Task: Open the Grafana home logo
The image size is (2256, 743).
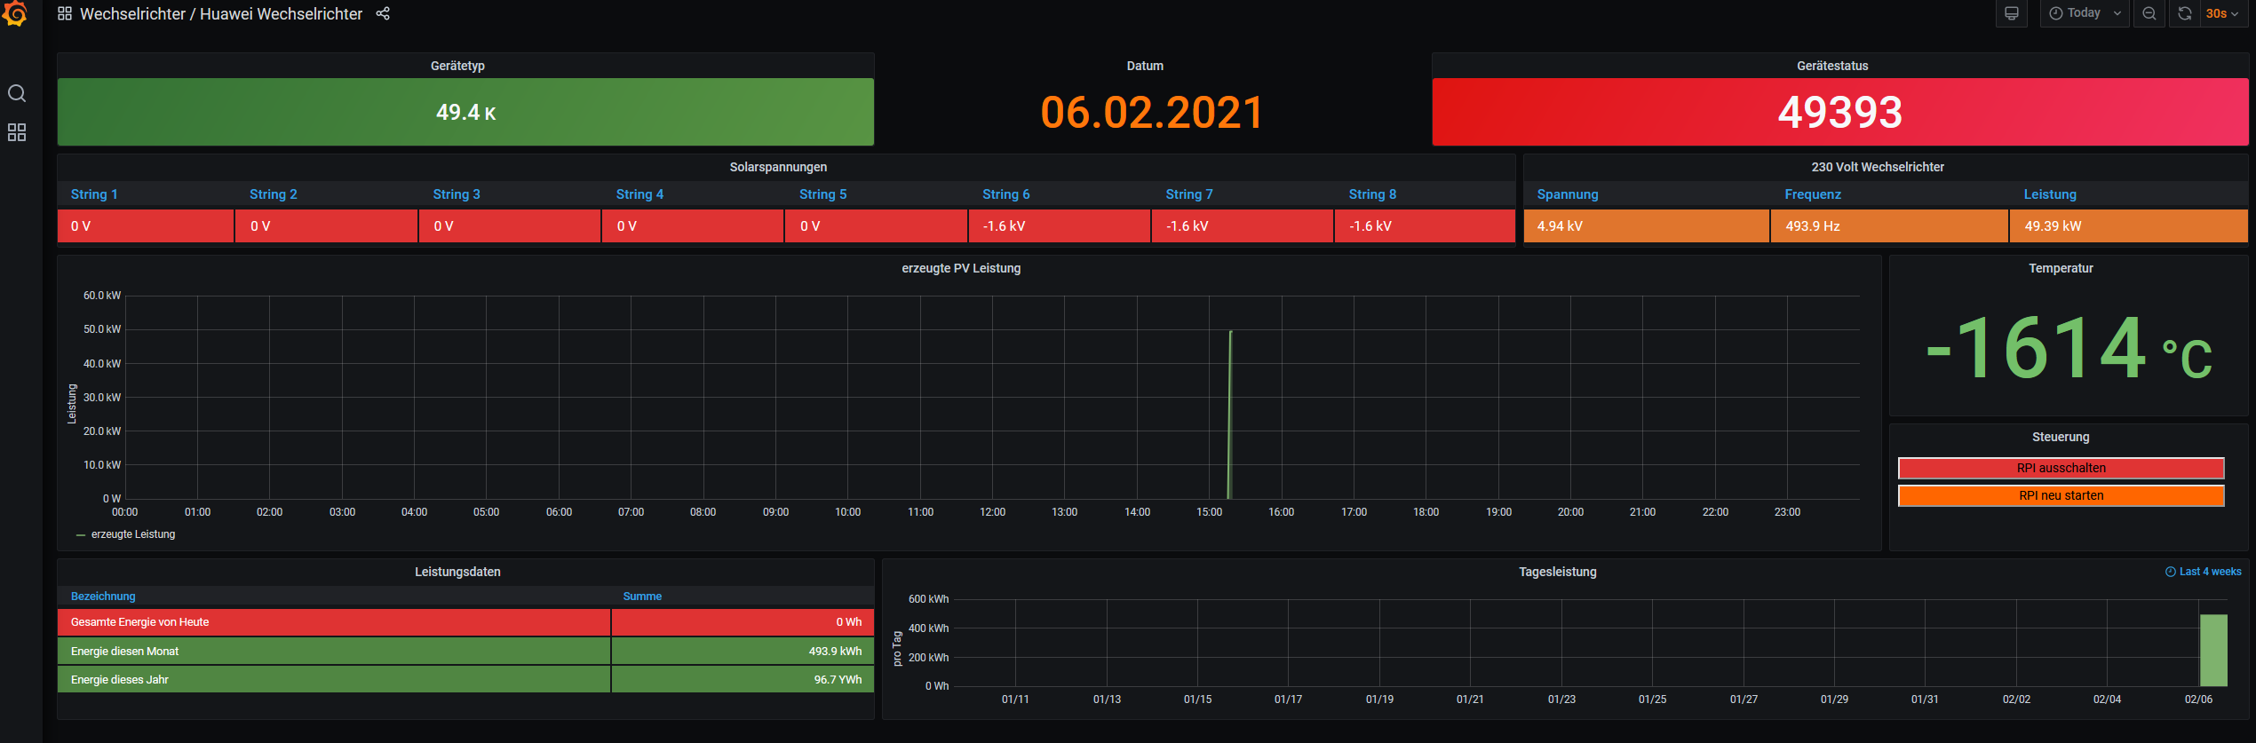Action: point(15,13)
